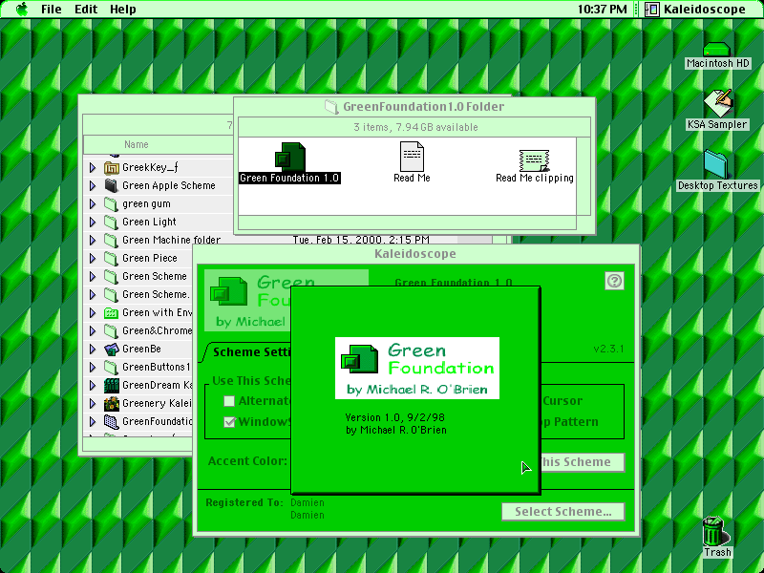
Task: Open the Kaleidoscope application menu
Action: coord(696,9)
